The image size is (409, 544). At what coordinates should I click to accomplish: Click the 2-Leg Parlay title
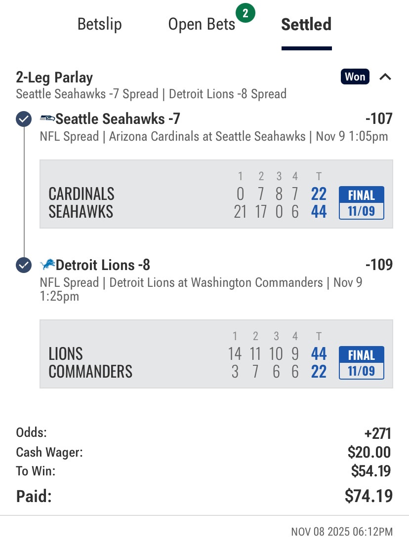click(x=54, y=78)
